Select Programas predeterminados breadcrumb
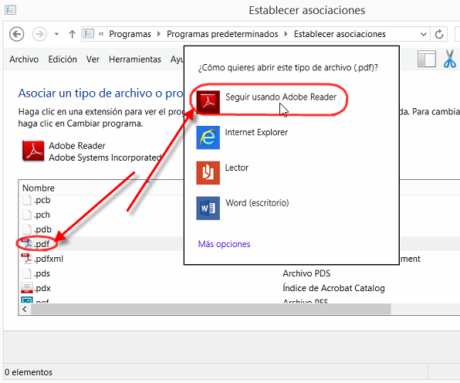This screenshot has height=383, width=460. point(222,34)
